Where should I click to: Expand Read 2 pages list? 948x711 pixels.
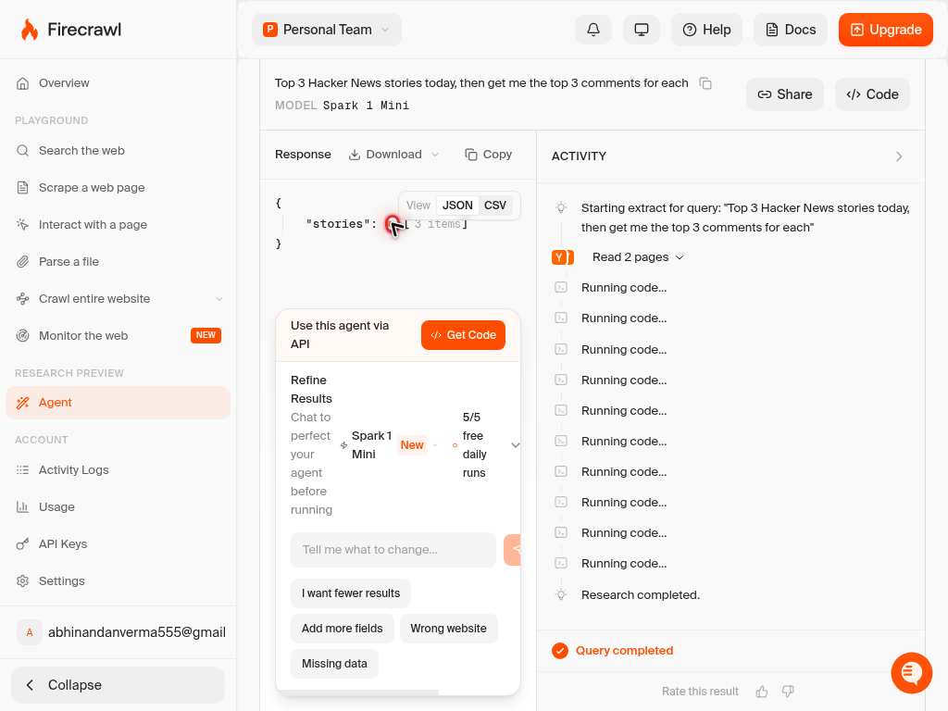[638, 257]
